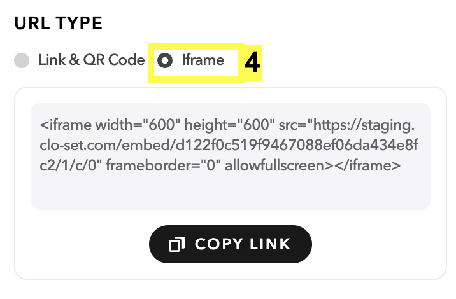Click the allowfullscreen attribute text
Image resolution: width=456 pixels, height=299 pixels.
pos(279,165)
